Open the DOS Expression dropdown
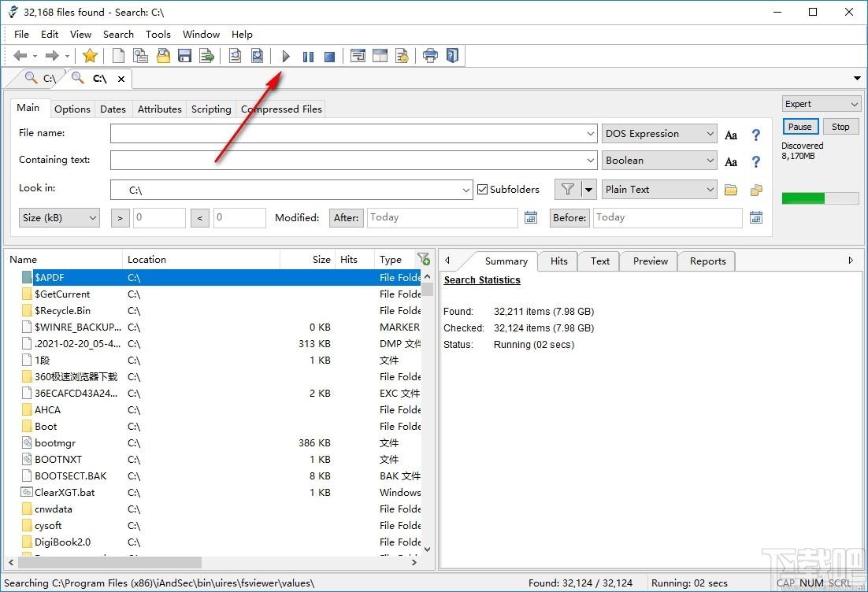Image resolution: width=868 pixels, height=592 pixels. click(659, 133)
